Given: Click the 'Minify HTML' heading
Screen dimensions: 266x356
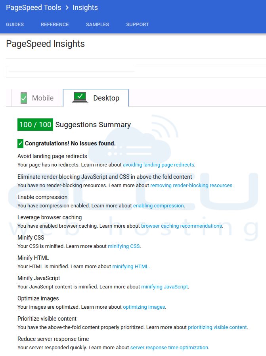Looking at the screenshot, I should point(33,258).
